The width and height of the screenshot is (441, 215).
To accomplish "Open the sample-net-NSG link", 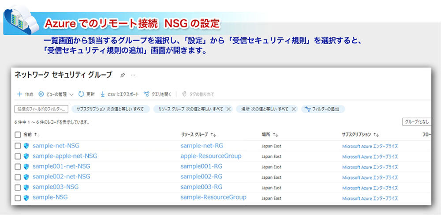I will 56,146.
